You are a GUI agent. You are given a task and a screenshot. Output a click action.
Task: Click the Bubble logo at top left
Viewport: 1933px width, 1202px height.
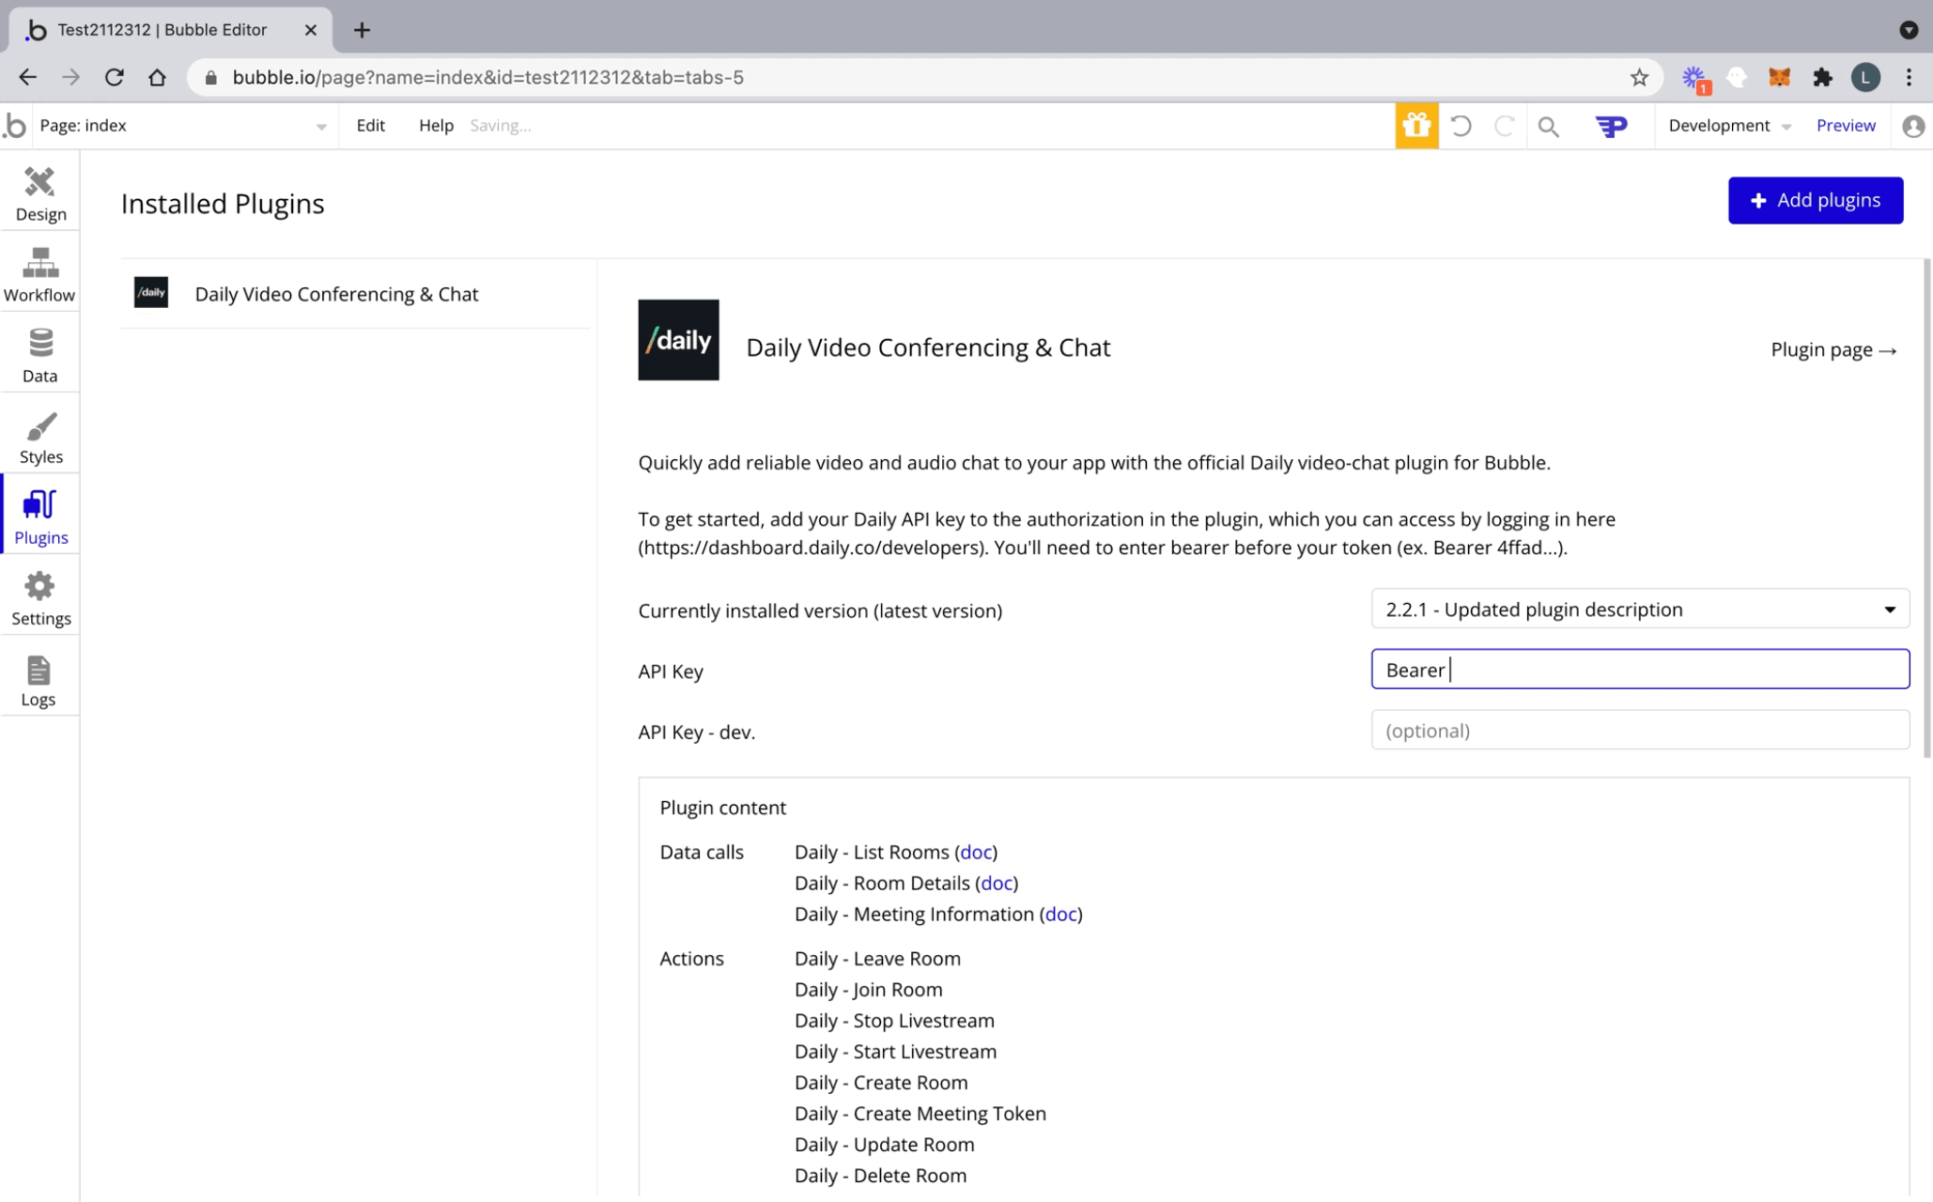coord(15,125)
